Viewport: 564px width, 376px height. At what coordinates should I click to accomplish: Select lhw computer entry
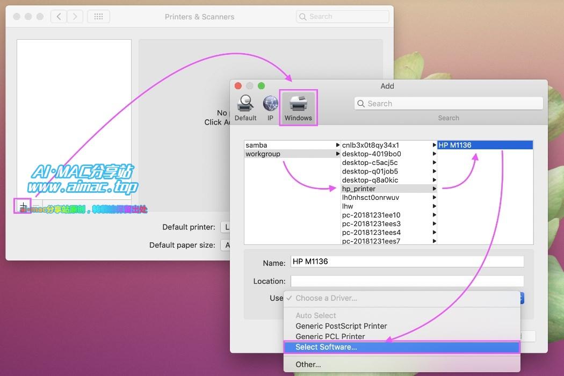tap(388, 206)
